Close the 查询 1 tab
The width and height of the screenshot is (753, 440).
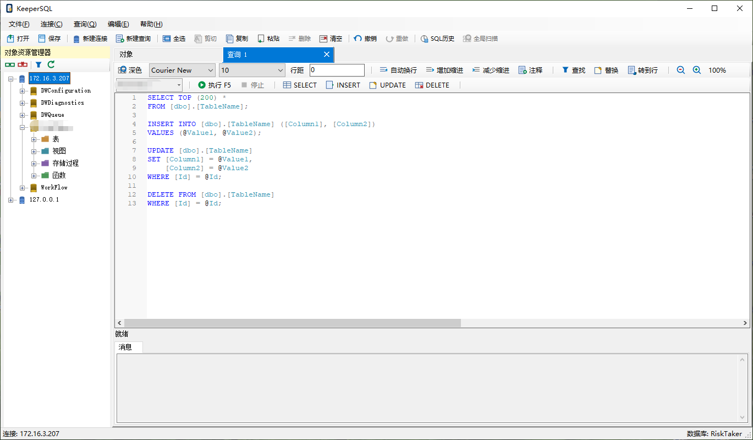[x=327, y=55]
